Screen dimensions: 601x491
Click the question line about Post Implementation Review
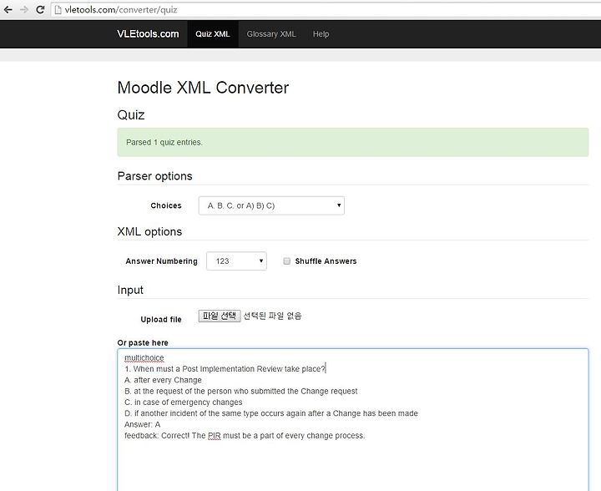point(225,369)
